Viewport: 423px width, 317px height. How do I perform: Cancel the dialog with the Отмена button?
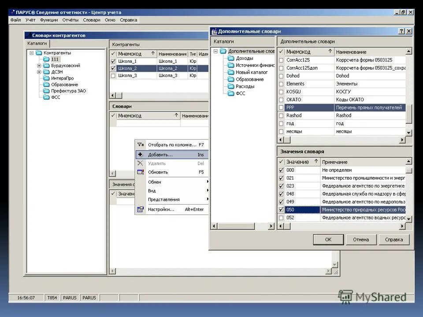click(x=361, y=240)
